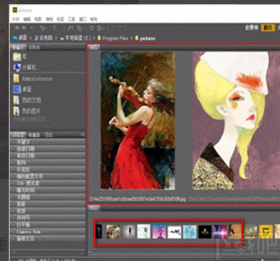
Task: Select the yellow thumbnail in the filmstrip
Action: [x=266, y=232]
